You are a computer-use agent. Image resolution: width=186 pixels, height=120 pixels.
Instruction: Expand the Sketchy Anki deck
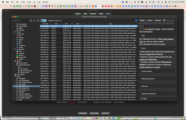[x=17, y=73]
